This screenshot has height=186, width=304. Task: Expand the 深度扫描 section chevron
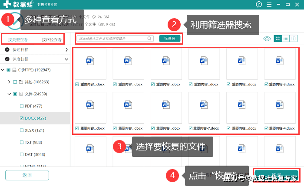coord(66,58)
